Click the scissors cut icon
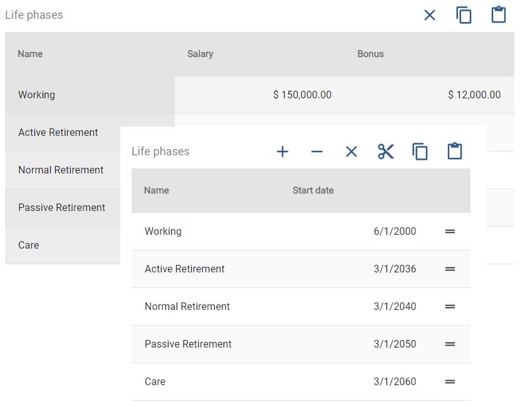This screenshot has width=520, height=407. 386,152
